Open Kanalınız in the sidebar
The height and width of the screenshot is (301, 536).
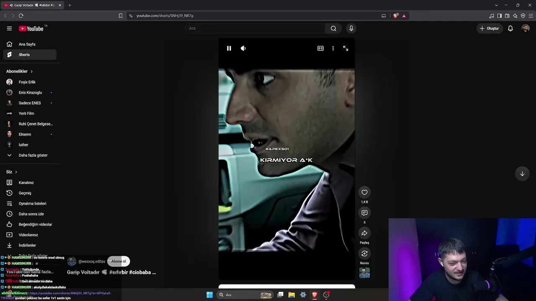(x=30, y=183)
